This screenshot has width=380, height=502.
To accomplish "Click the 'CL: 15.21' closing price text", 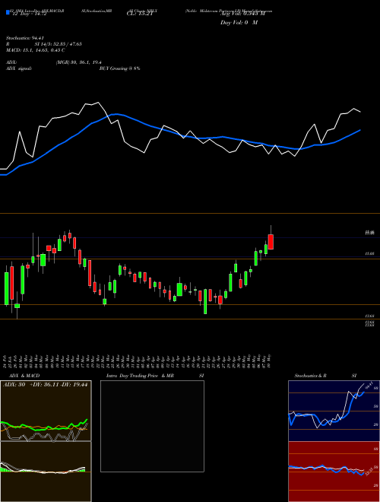I will coord(140,14).
